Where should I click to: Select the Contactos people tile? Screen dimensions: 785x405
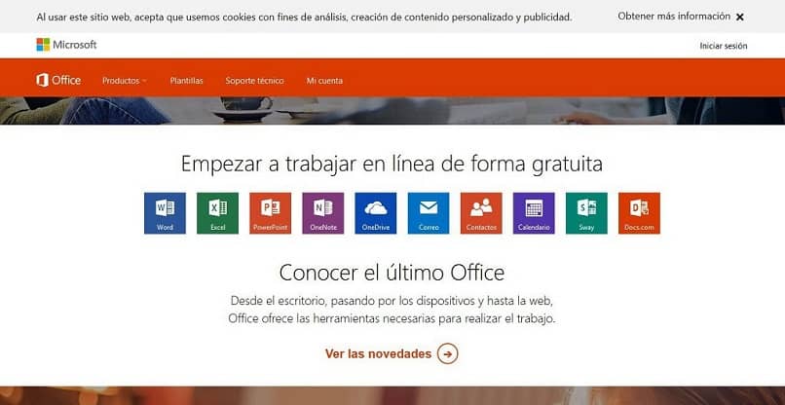[x=481, y=213]
